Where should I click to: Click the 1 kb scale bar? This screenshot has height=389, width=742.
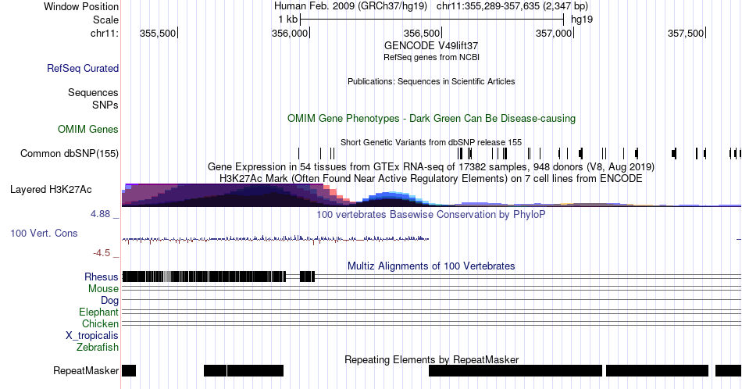point(432,20)
